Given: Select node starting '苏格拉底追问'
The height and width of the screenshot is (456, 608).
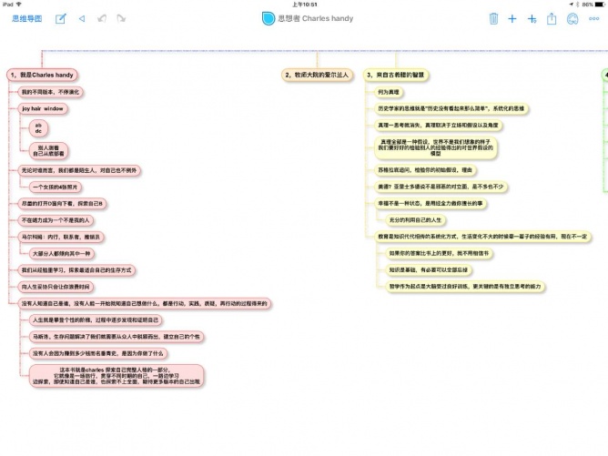Looking at the screenshot, I should (x=425, y=170).
